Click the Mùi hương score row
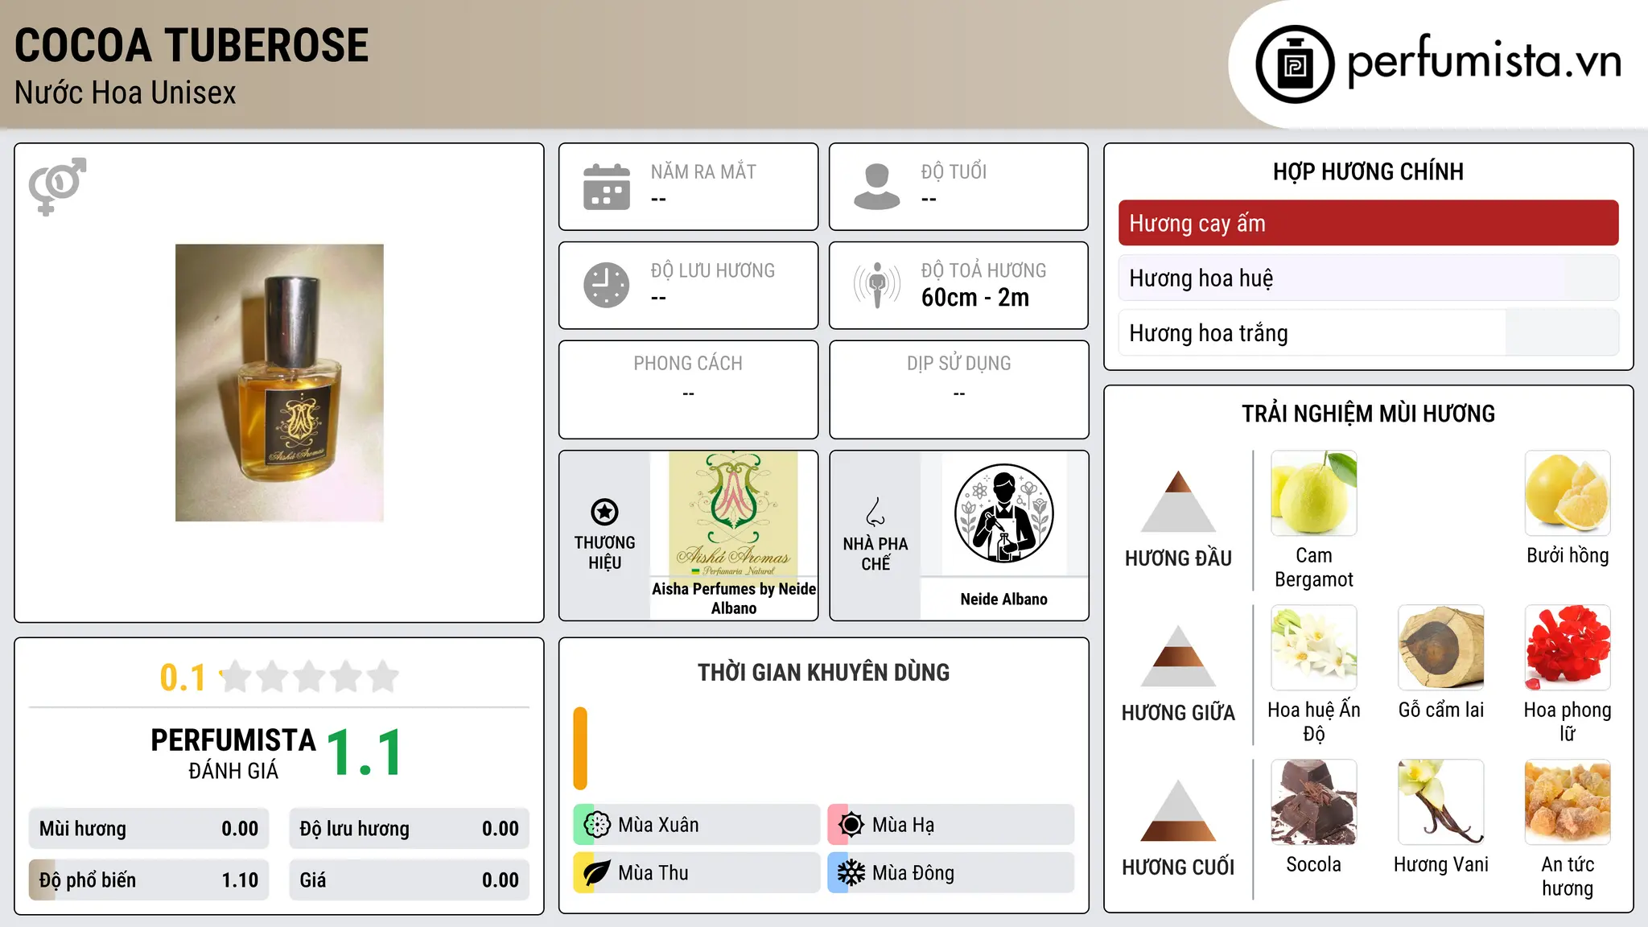The height and width of the screenshot is (927, 1648). (149, 829)
